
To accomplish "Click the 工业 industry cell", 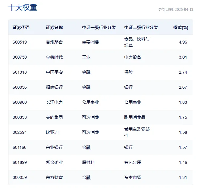I will click(x=86, y=57).
